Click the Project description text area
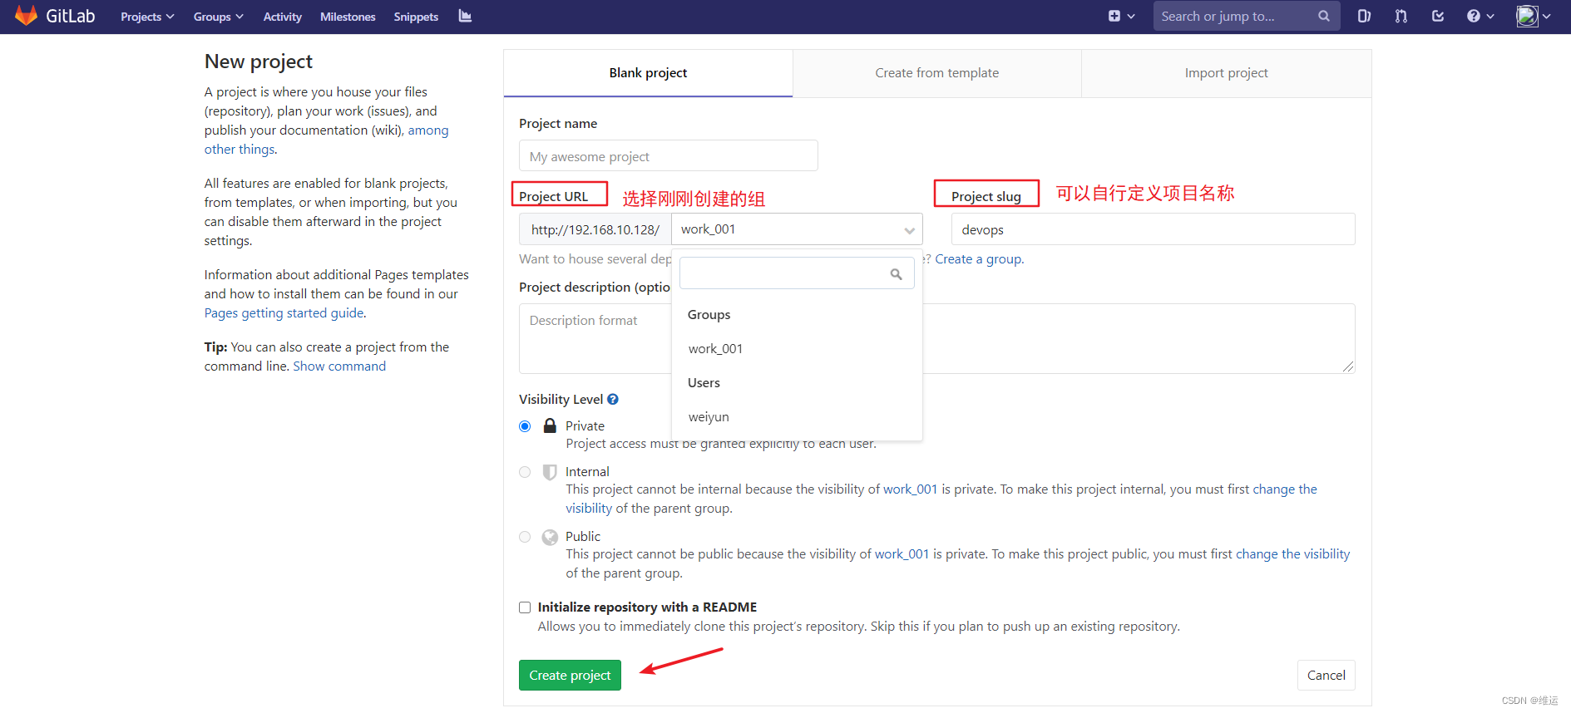 [x=937, y=338]
